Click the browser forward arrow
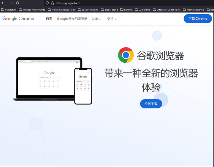214x167 pixels. pos(10,3)
